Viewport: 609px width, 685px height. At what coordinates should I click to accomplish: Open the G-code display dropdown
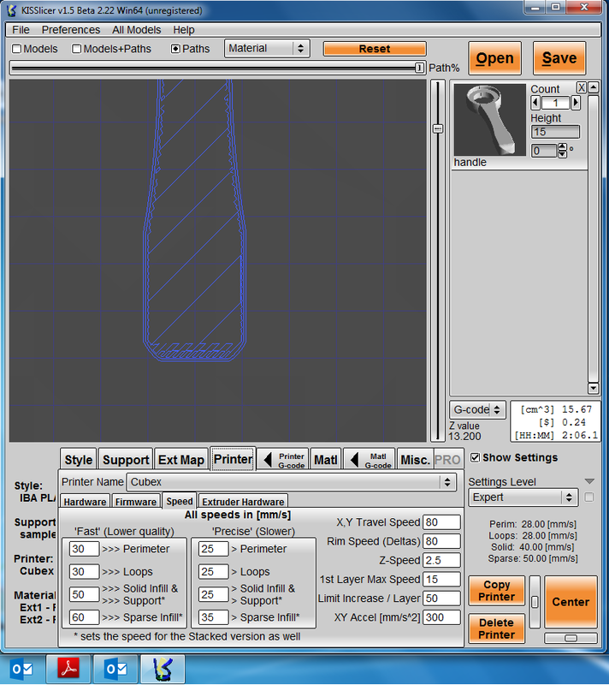477,410
